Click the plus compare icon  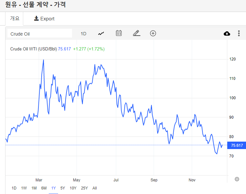tap(153, 33)
